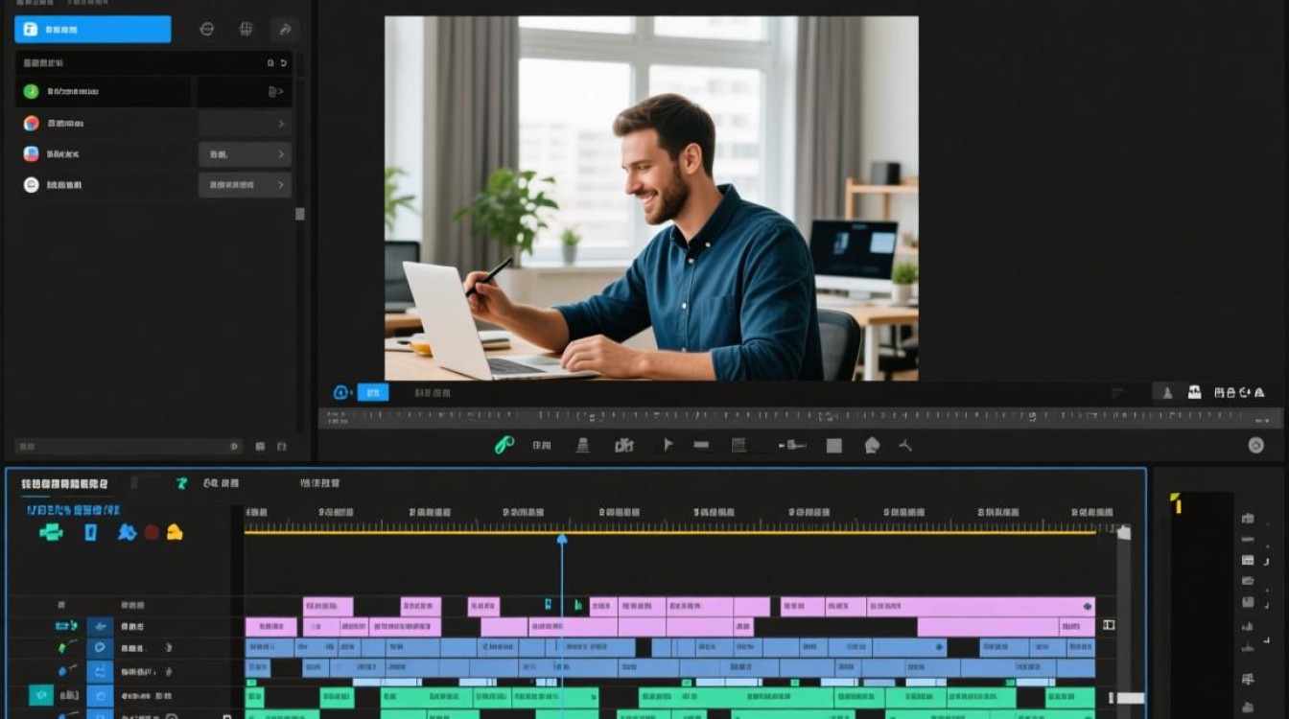Click the red record dot above track headers
This screenshot has width=1289, height=719.
tap(152, 532)
